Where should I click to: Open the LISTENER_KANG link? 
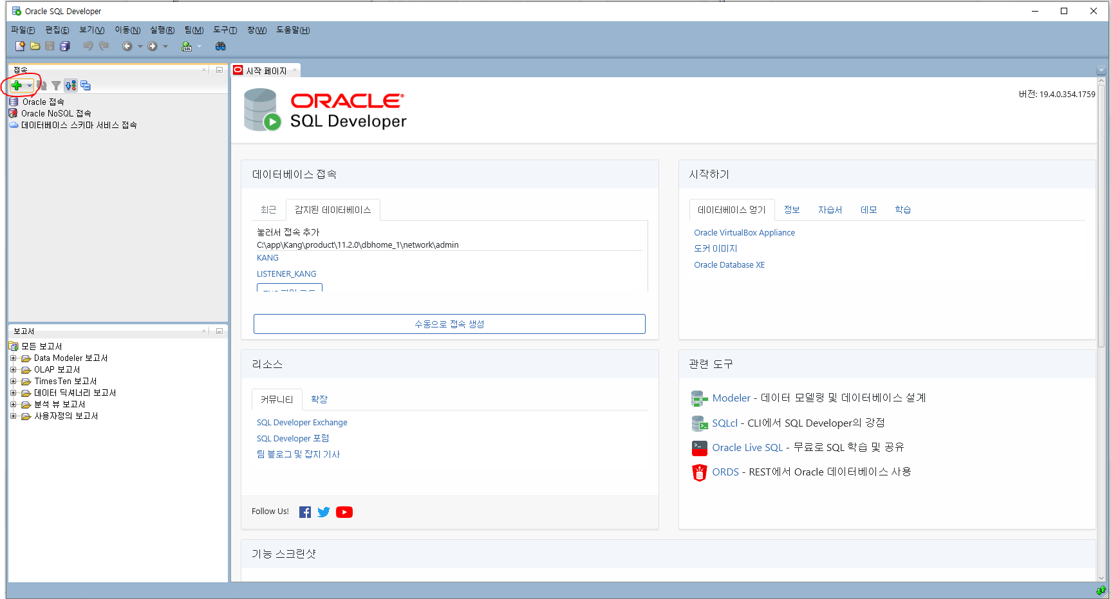click(286, 274)
